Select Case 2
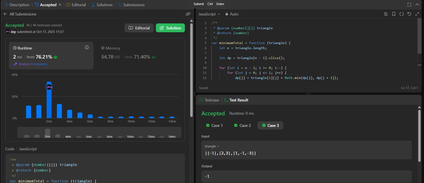The image size is (424, 183). click(242, 125)
